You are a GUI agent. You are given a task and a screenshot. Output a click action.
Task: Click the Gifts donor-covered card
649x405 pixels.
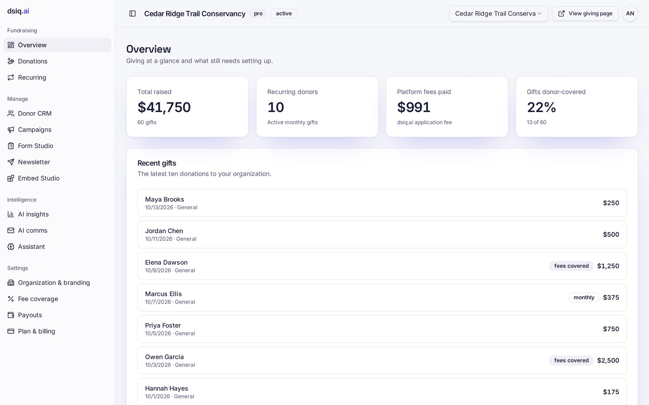pos(577,107)
